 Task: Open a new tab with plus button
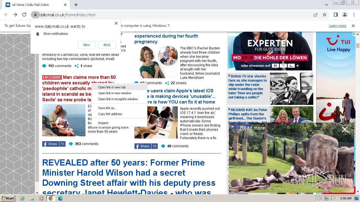click(x=76, y=5)
